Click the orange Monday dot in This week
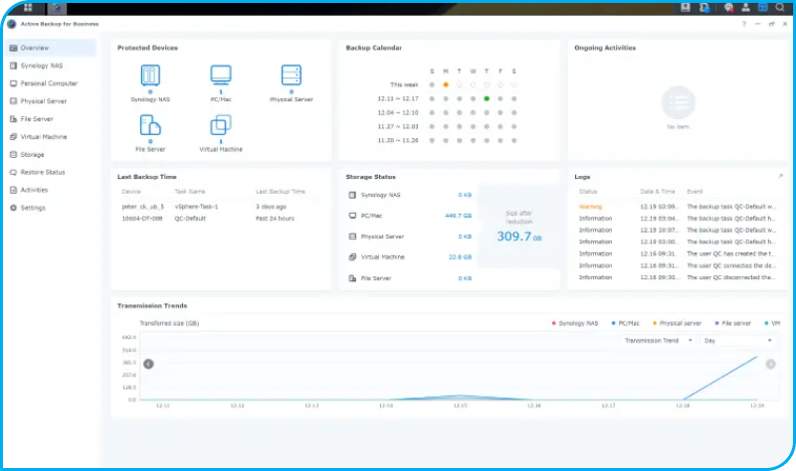This screenshot has width=796, height=471. 446,84
